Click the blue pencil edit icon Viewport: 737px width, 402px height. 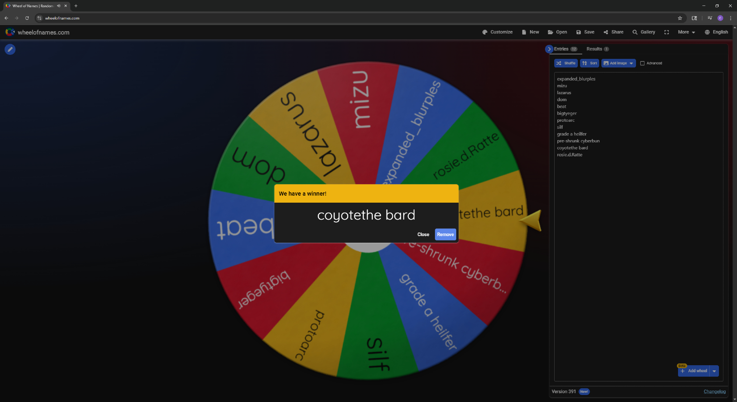pyautogui.click(x=10, y=49)
